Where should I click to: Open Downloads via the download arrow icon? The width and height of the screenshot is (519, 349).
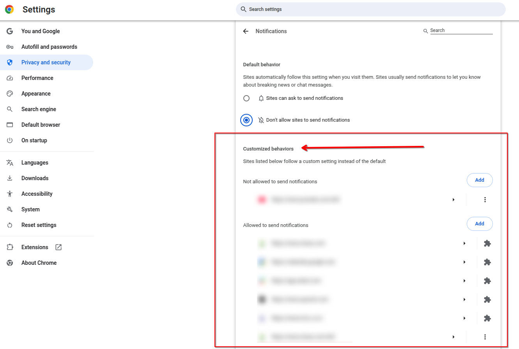pos(9,178)
